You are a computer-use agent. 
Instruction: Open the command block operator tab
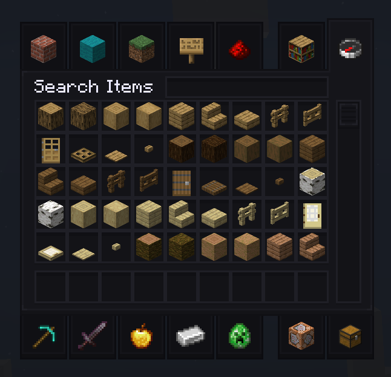[x=301, y=337]
